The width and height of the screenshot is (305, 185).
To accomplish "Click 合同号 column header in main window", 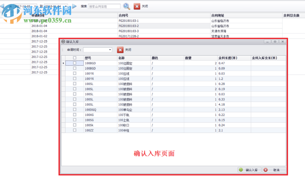I will tap(164, 15).
